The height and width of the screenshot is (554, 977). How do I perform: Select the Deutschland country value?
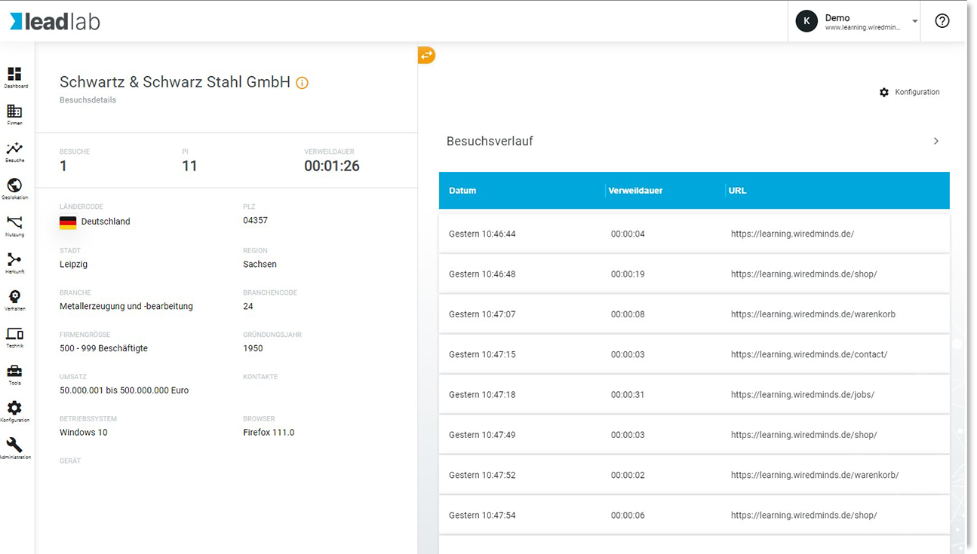106,222
